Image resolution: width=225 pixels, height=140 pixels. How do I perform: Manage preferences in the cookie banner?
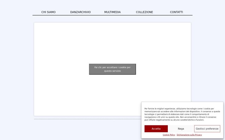207,129
